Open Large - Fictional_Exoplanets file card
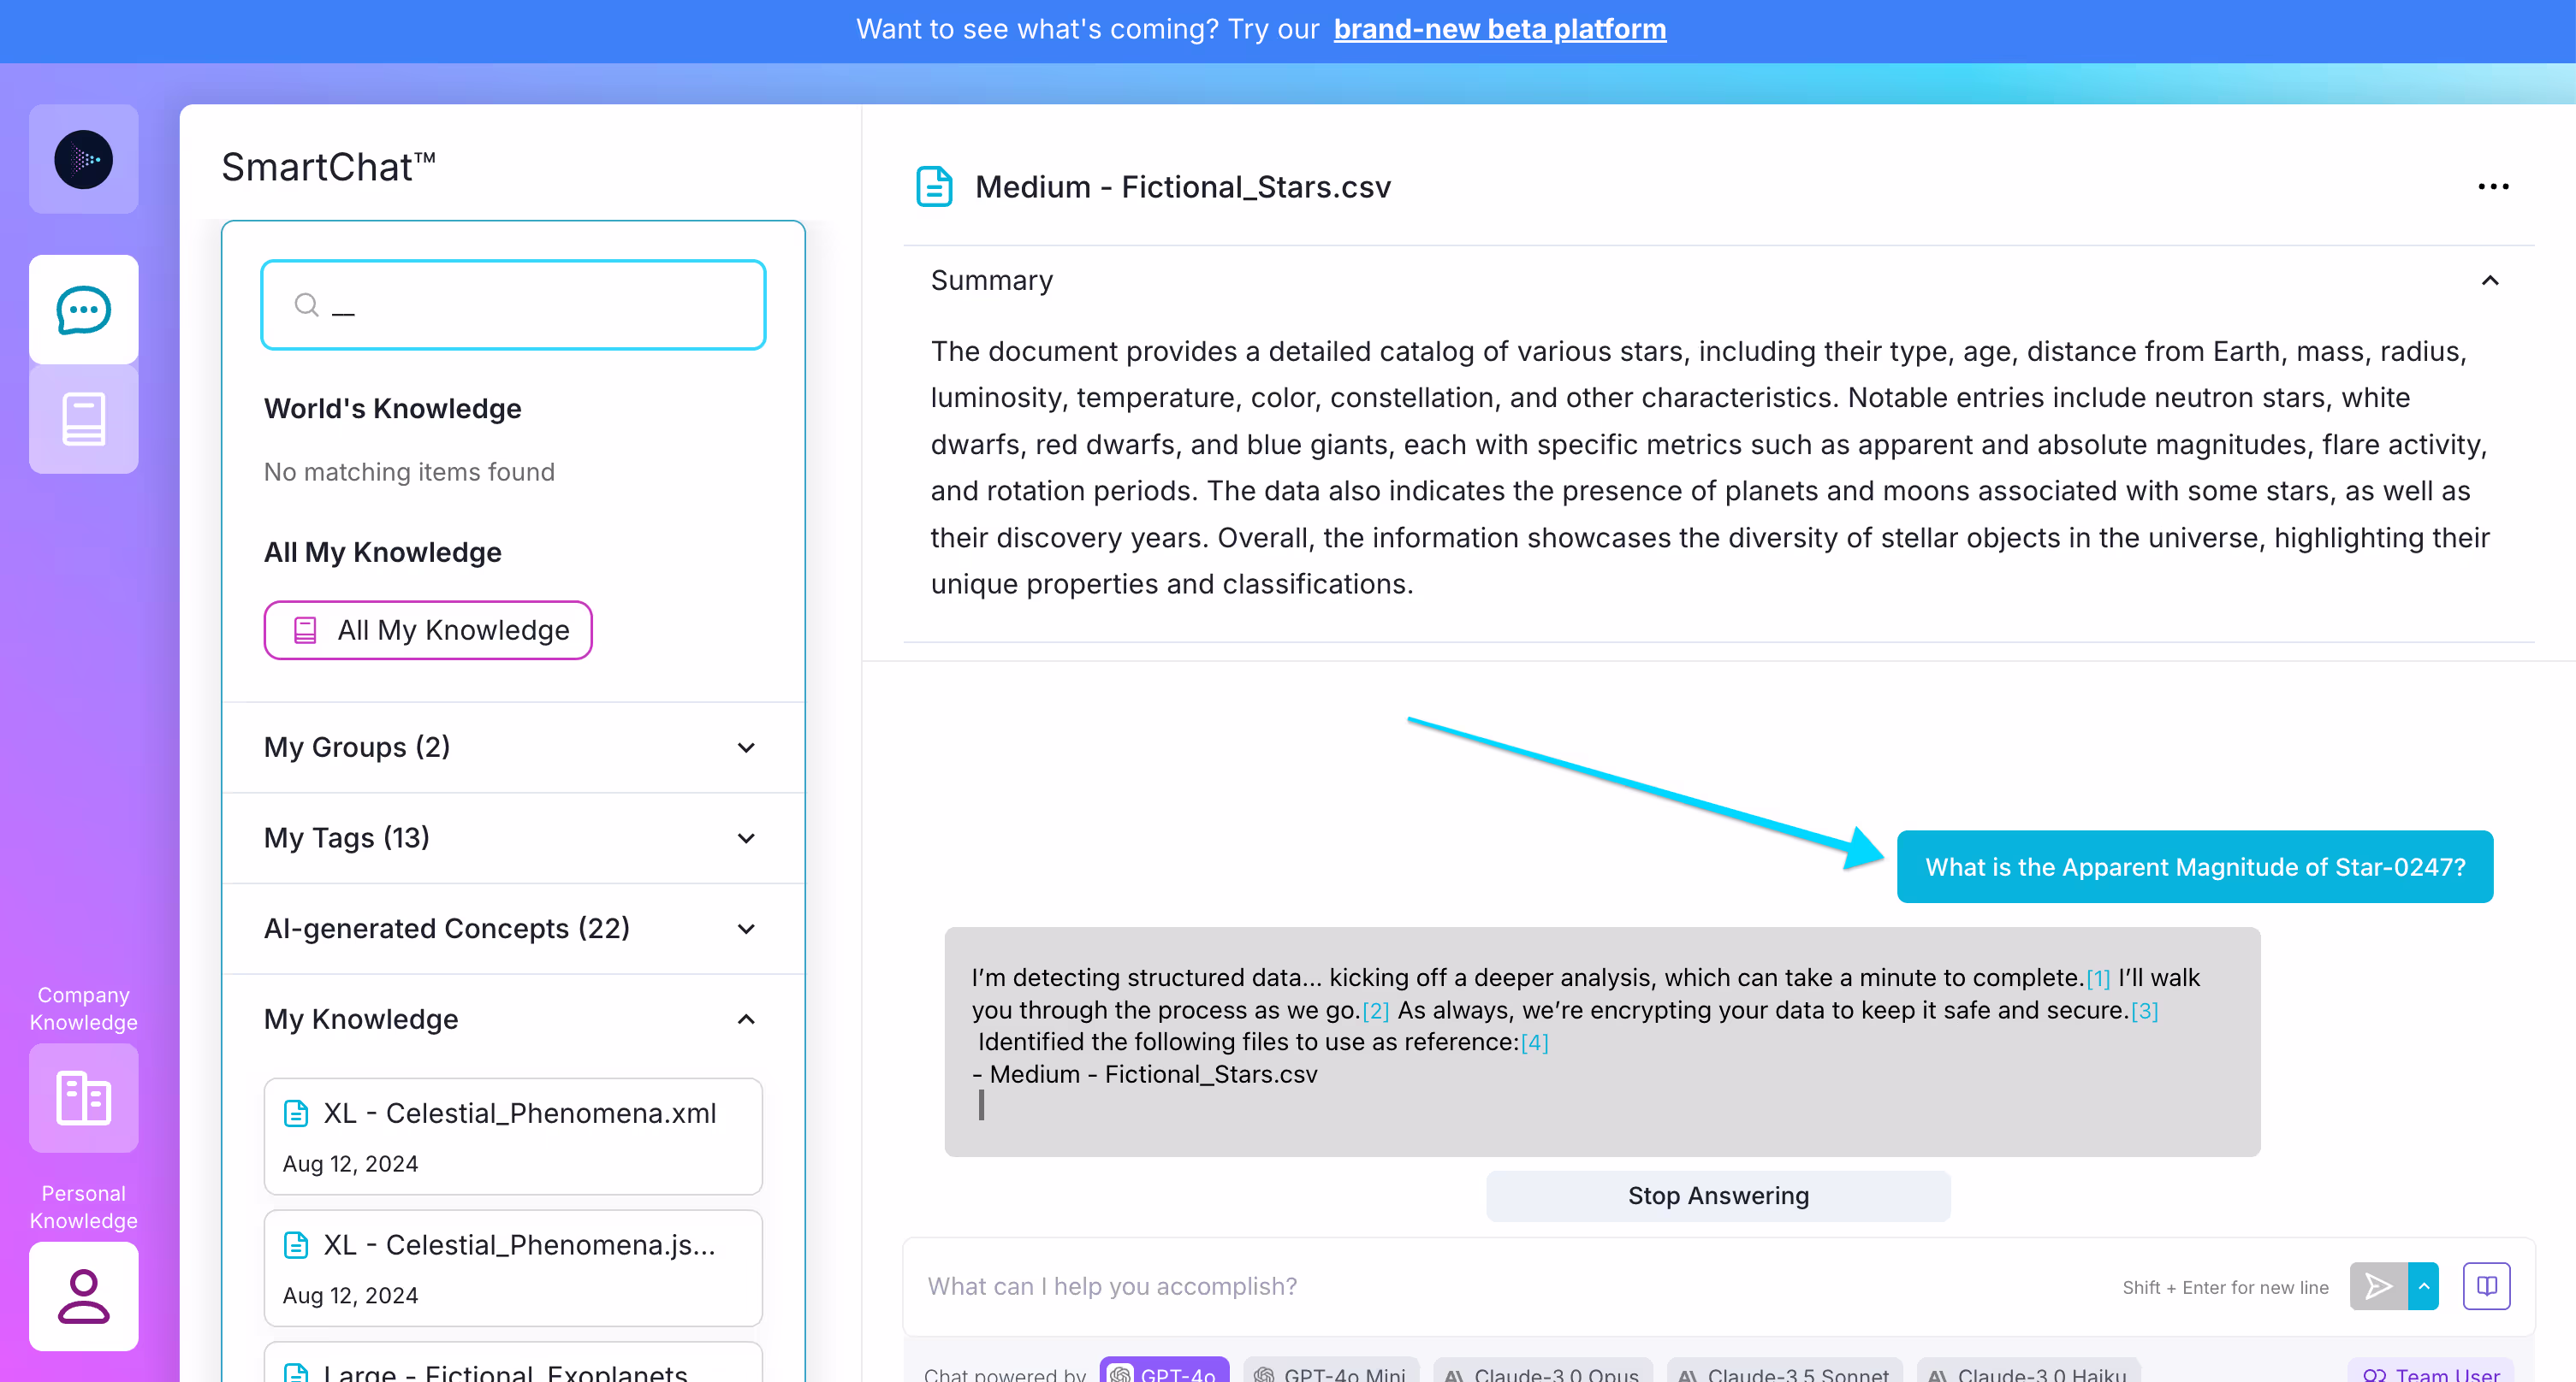This screenshot has height=1382, width=2576. pyautogui.click(x=513, y=1363)
